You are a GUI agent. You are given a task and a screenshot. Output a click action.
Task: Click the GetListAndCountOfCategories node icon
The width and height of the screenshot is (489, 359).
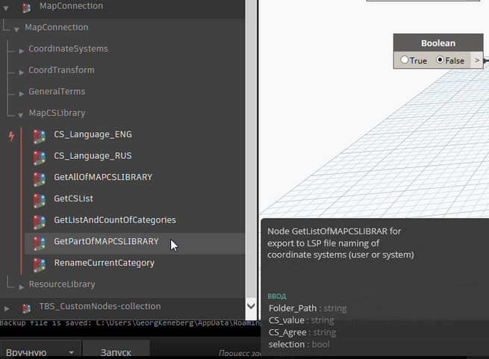click(x=40, y=220)
